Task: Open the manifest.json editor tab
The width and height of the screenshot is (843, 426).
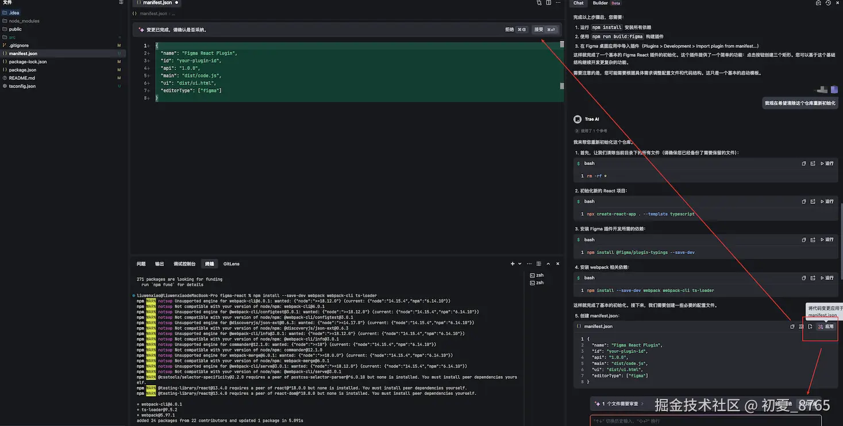Action: click(157, 3)
